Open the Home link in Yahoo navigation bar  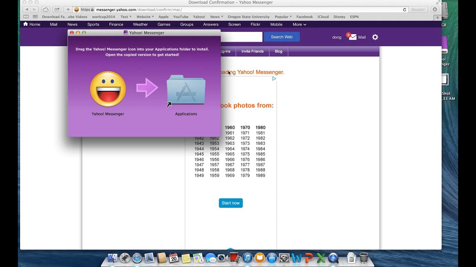pos(32,24)
